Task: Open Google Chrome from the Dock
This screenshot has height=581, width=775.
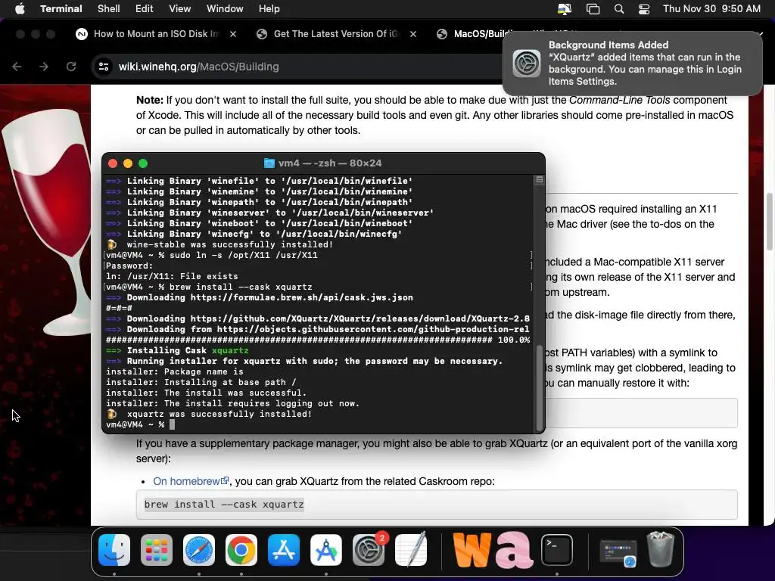Action: pyautogui.click(x=241, y=550)
